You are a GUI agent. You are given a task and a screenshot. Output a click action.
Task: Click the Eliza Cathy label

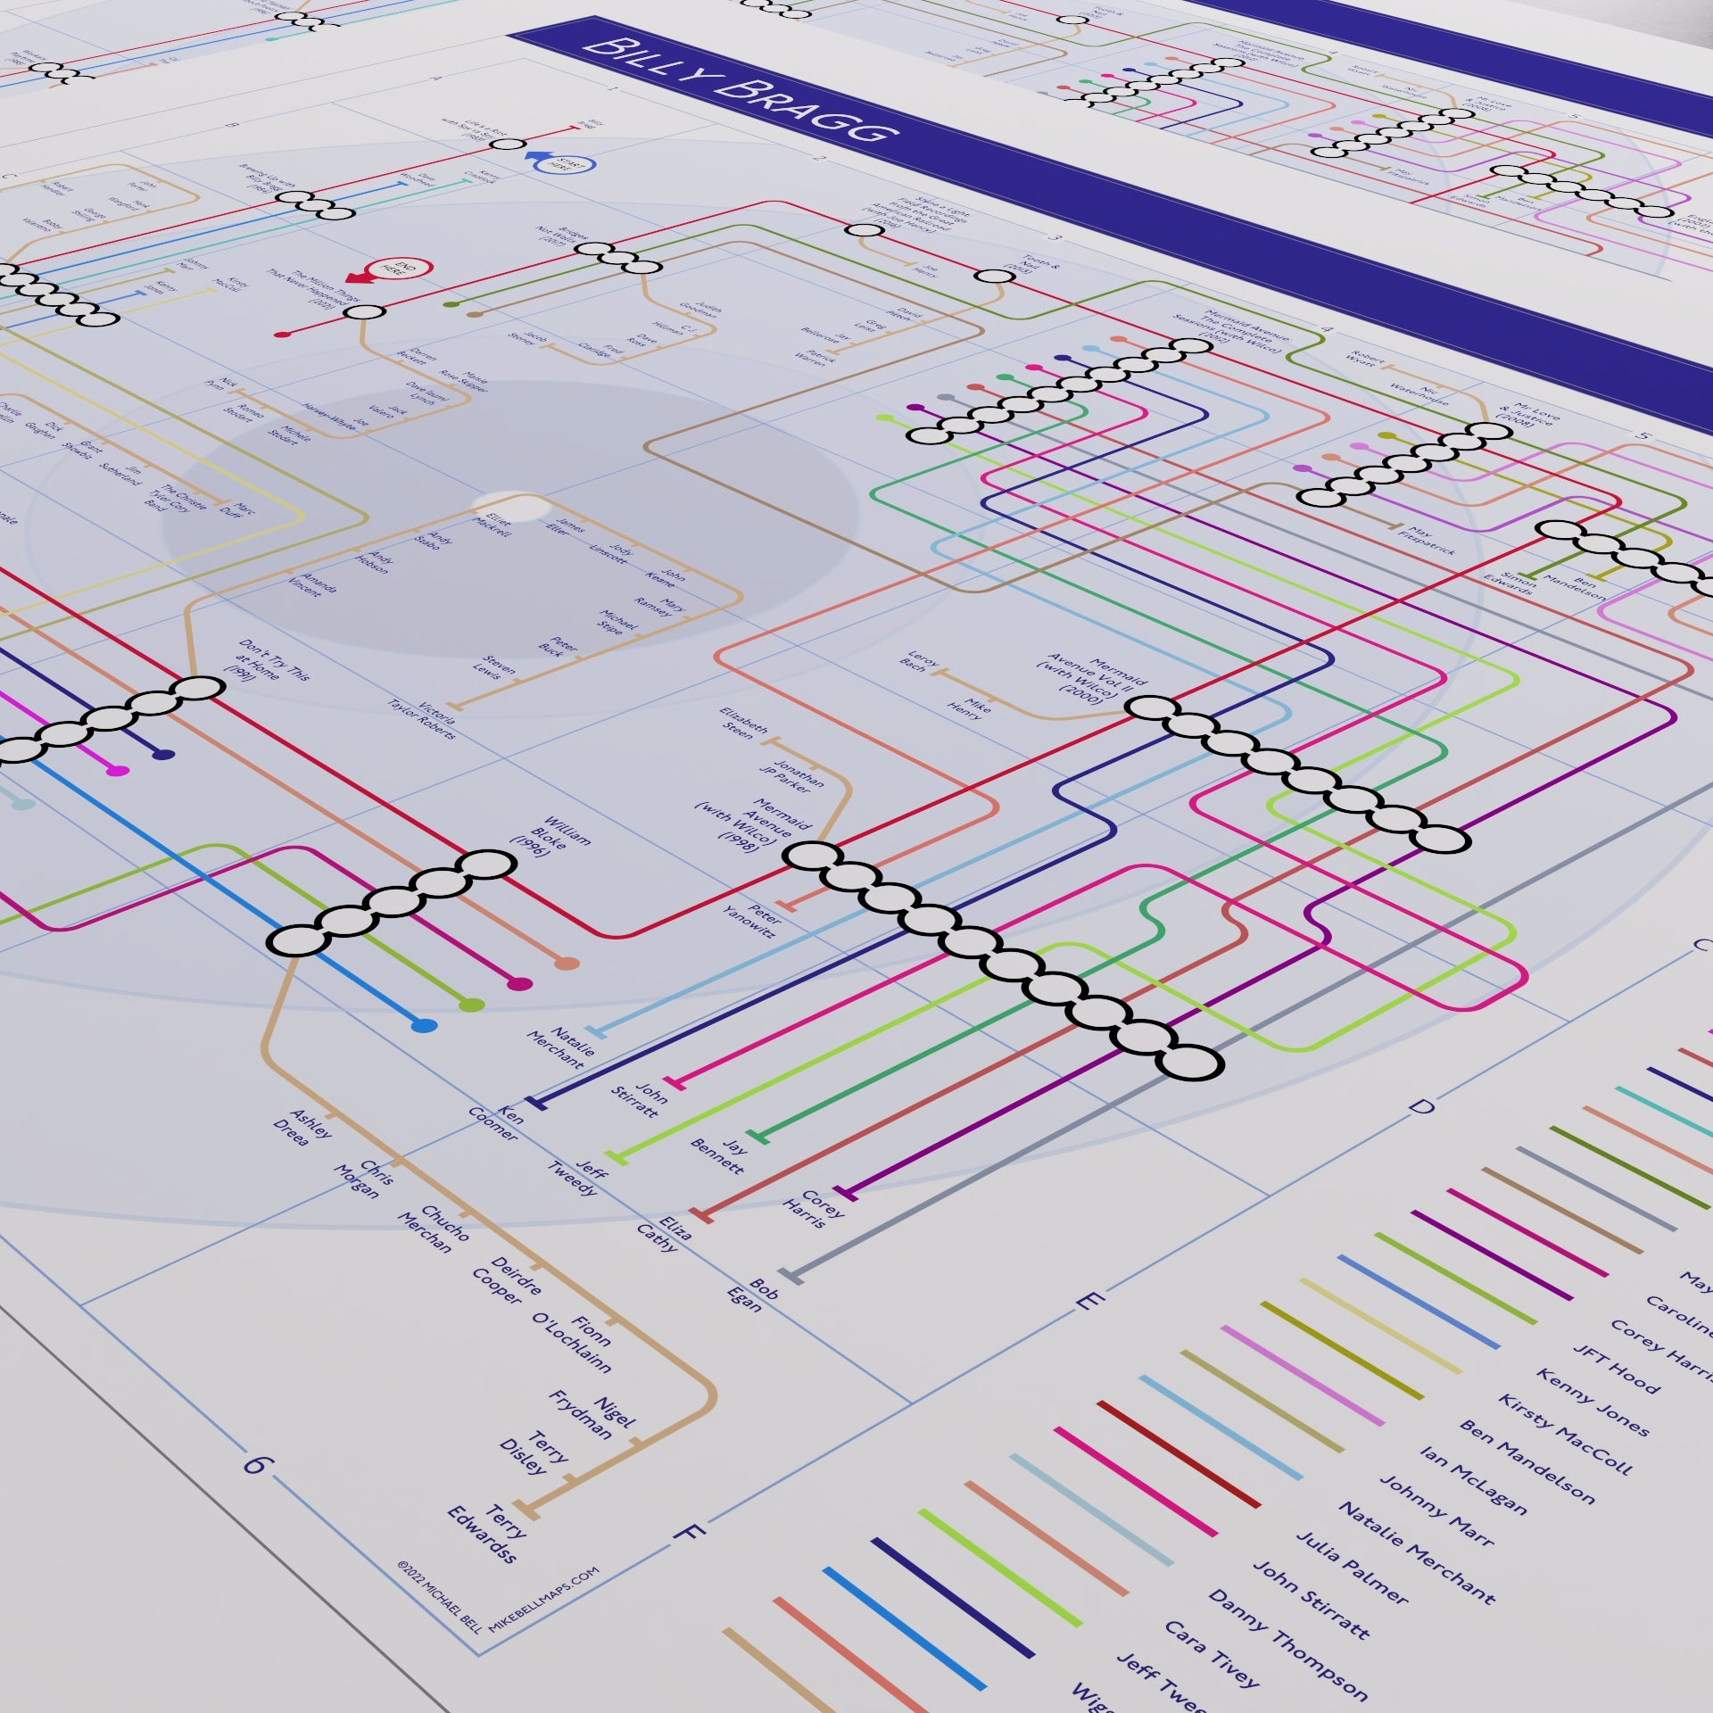pyautogui.click(x=665, y=1233)
